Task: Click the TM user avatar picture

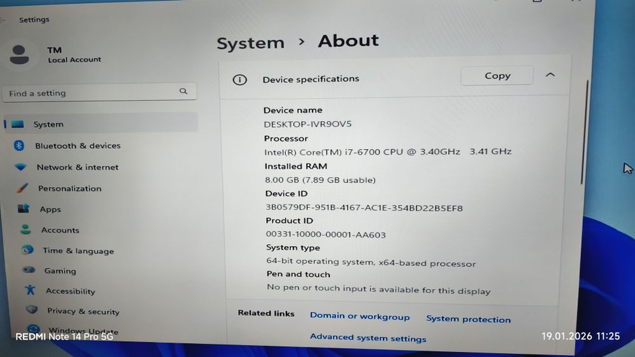Action: (19, 55)
